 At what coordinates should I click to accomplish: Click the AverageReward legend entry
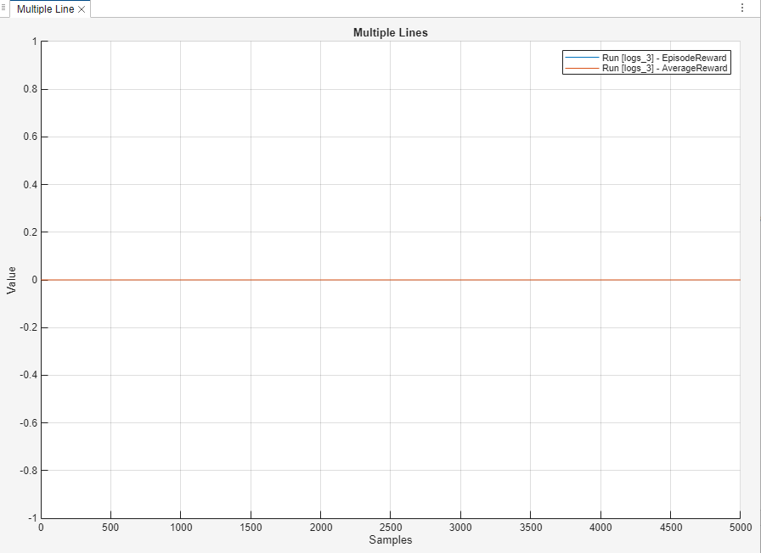pos(663,68)
